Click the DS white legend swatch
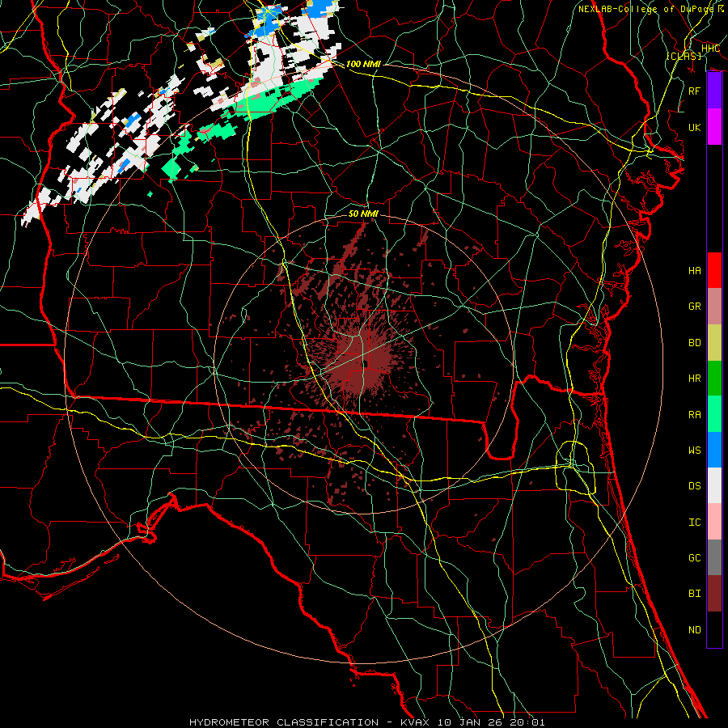 [714, 485]
